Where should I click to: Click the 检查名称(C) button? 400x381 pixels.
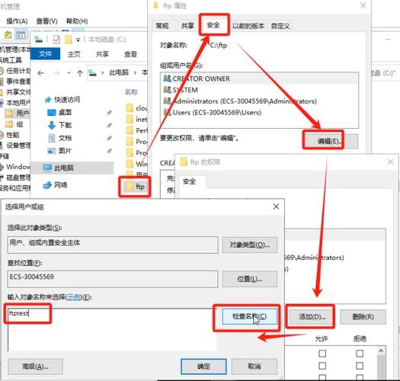(x=249, y=316)
